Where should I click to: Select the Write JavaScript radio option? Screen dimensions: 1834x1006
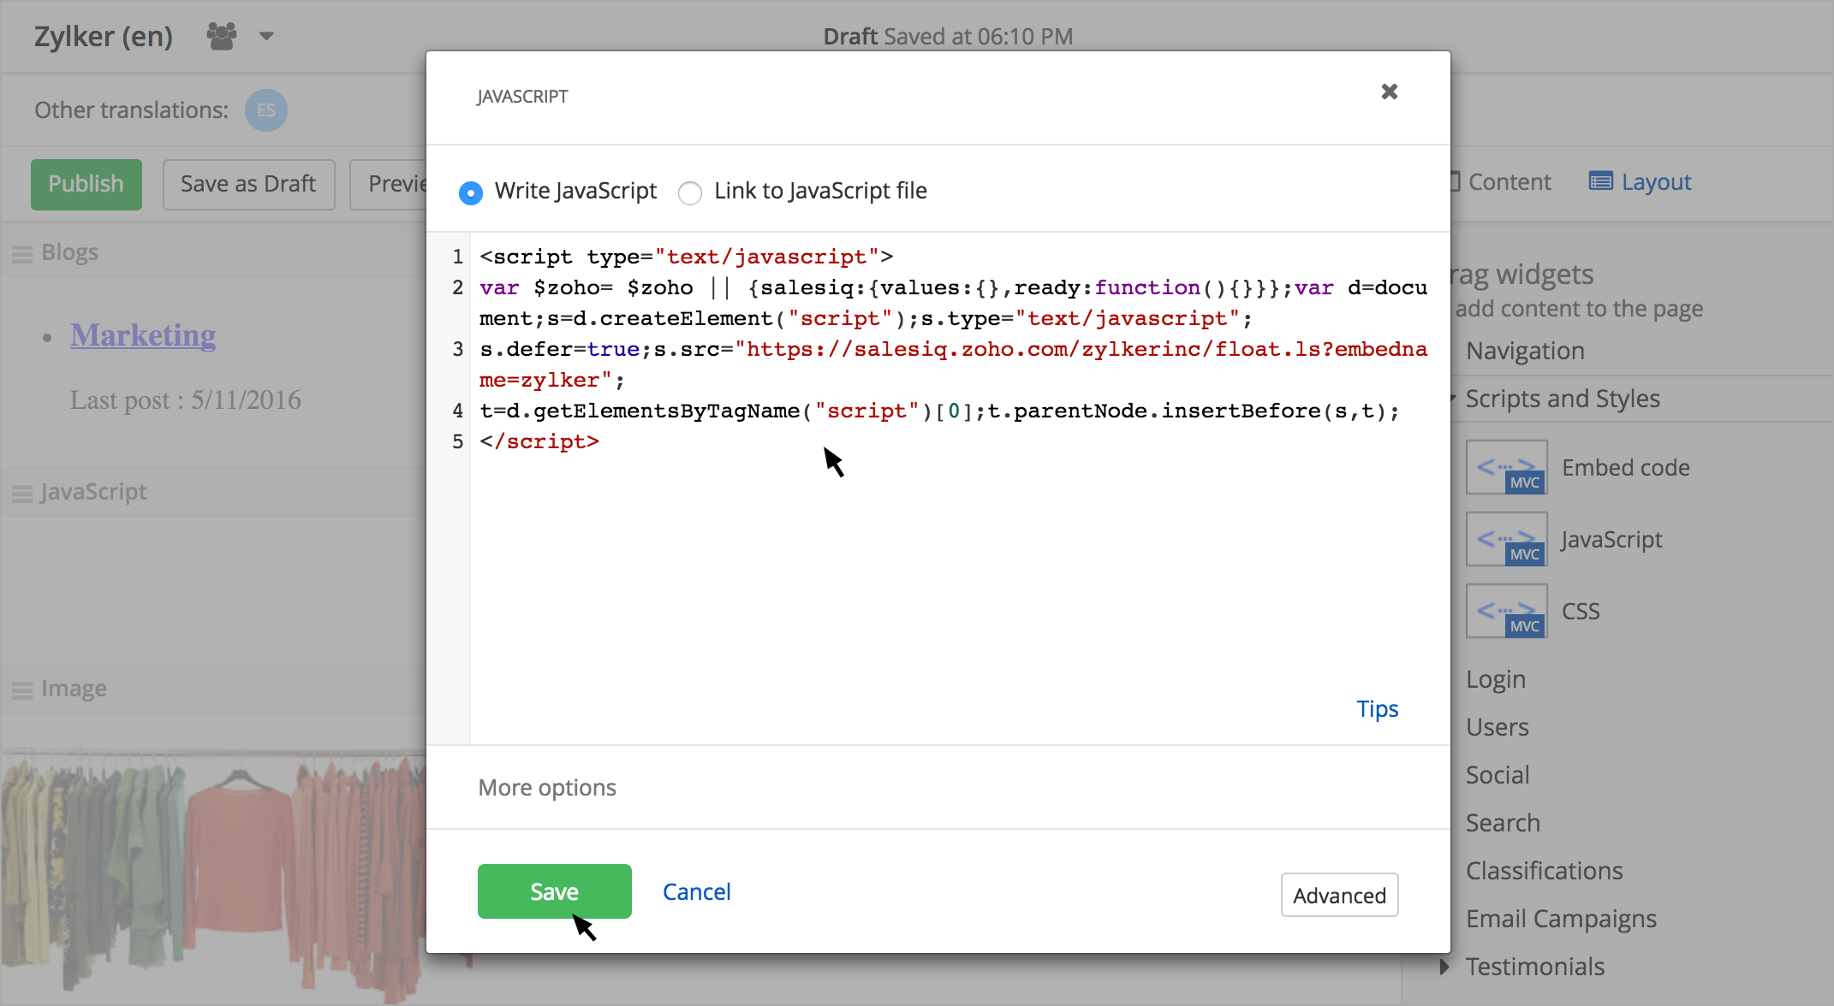pos(471,192)
